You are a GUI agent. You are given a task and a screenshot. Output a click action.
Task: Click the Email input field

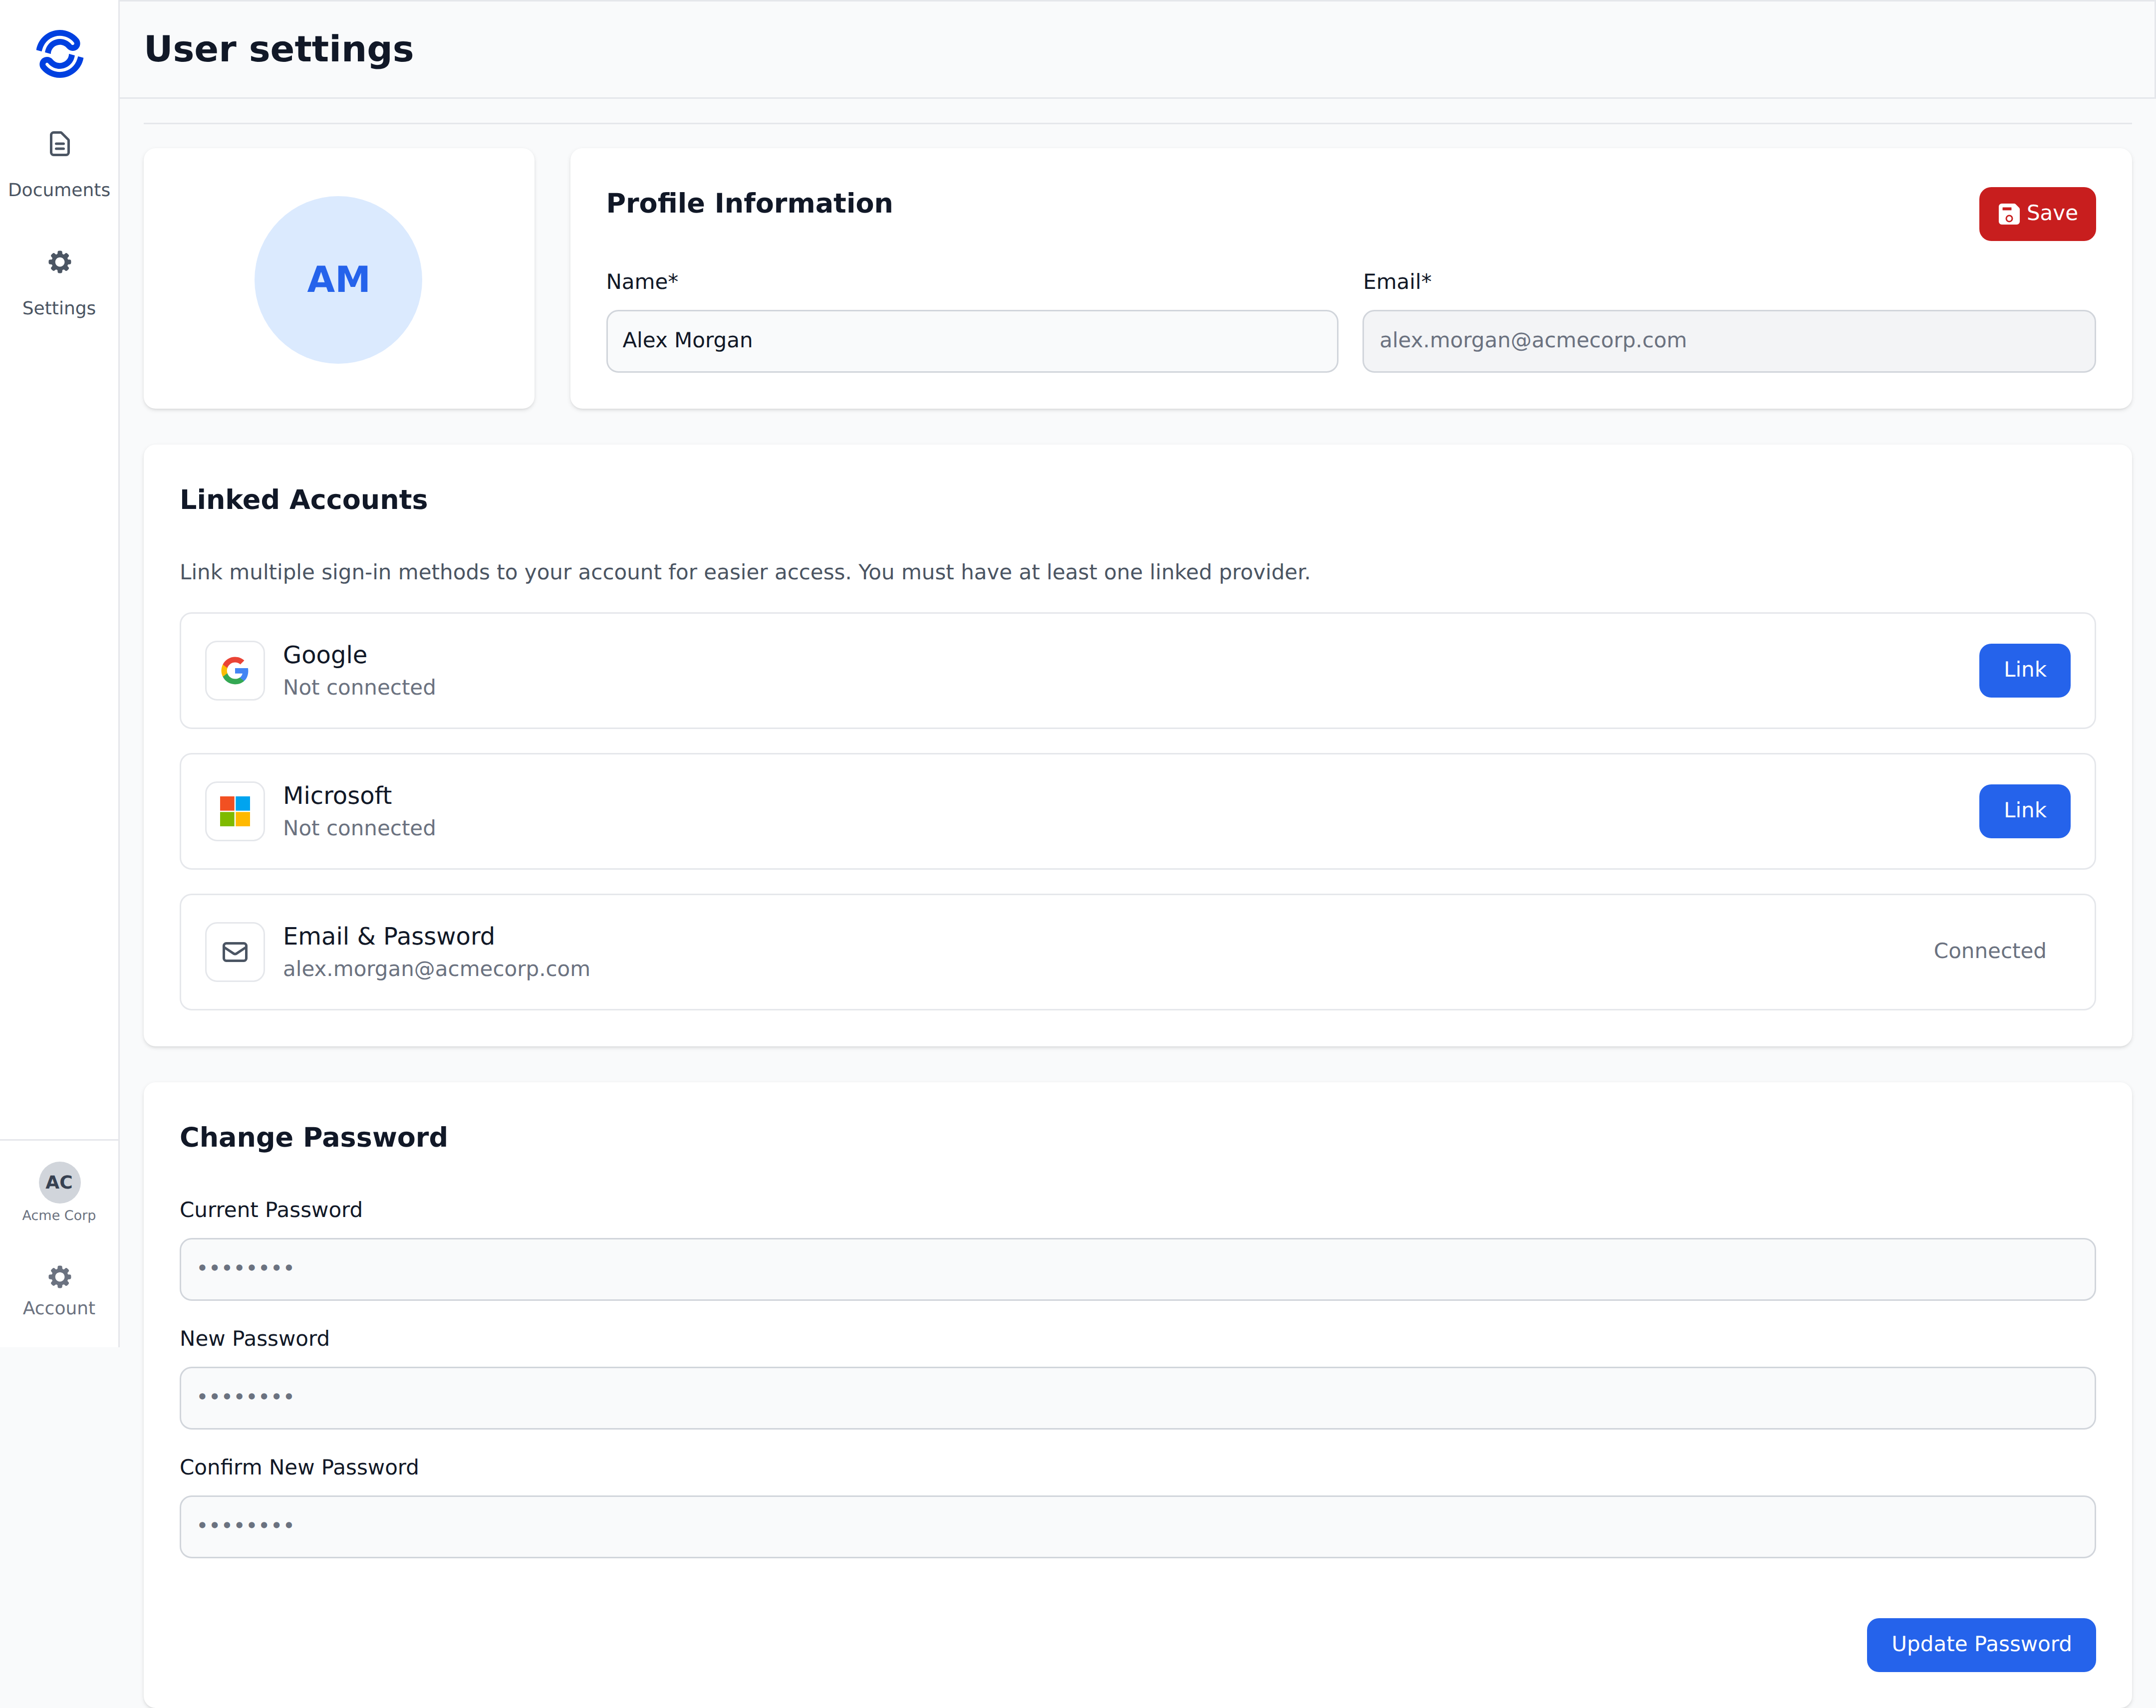(1729, 341)
